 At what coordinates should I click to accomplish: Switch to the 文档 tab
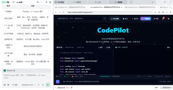(x=98, y=2)
